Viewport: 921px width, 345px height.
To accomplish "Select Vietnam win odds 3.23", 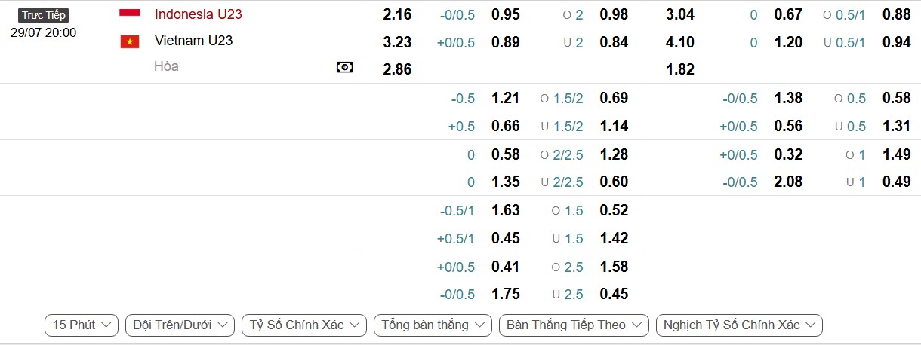I will pyautogui.click(x=398, y=43).
